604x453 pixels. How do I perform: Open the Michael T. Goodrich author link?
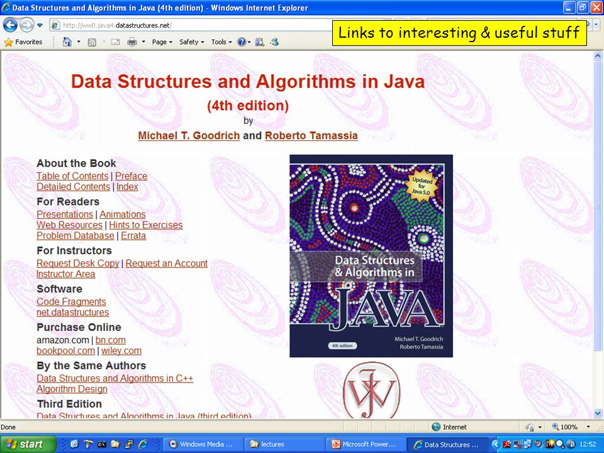[x=189, y=136]
